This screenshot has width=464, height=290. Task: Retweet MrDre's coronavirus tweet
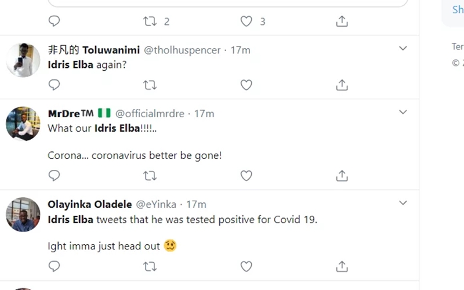click(x=150, y=175)
